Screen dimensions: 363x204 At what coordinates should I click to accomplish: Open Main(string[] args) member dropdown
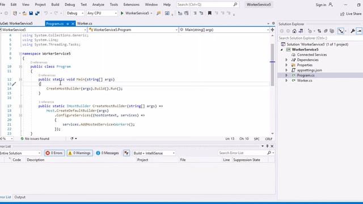(225, 29)
